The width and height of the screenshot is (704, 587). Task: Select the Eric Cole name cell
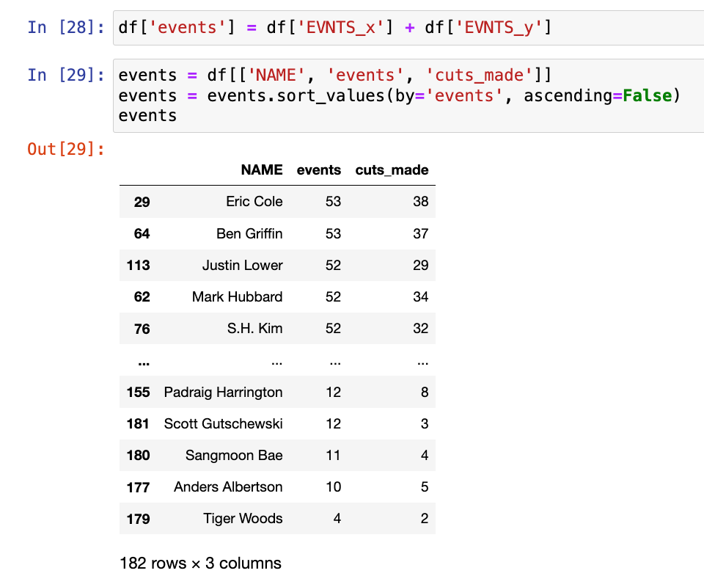click(x=254, y=202)
